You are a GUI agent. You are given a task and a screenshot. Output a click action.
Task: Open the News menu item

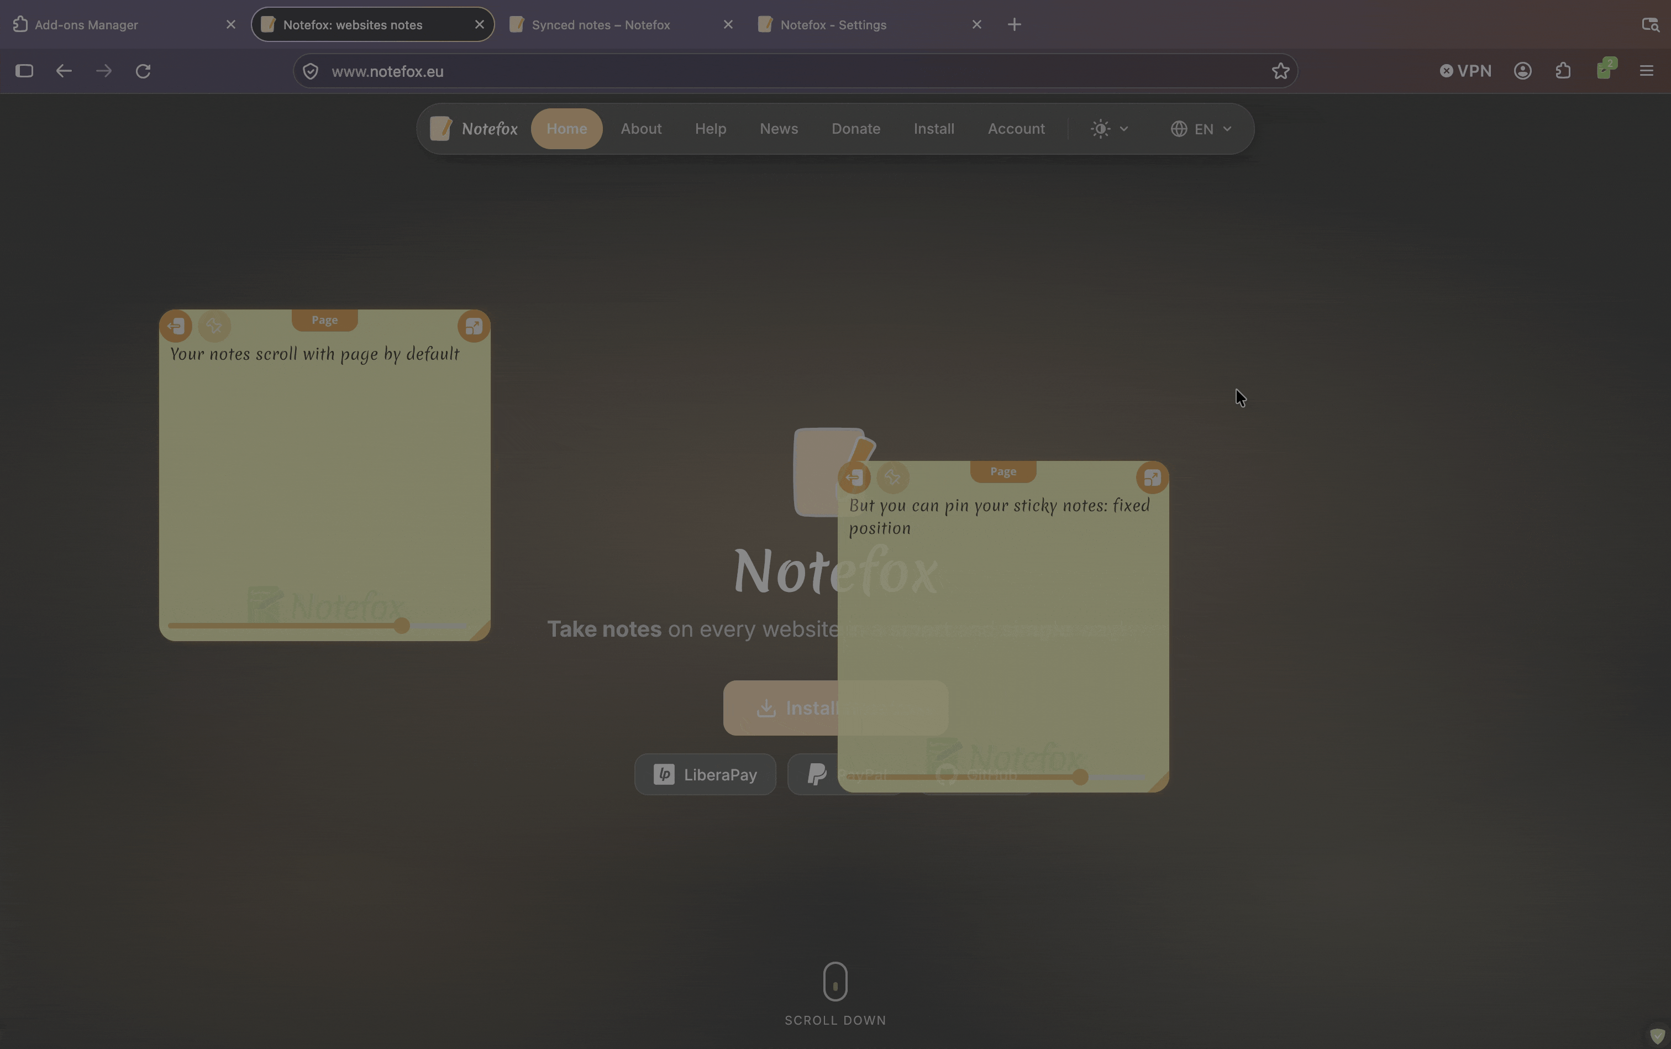778,129
